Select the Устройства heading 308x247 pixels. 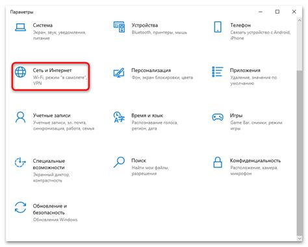(x=145, y=25)
